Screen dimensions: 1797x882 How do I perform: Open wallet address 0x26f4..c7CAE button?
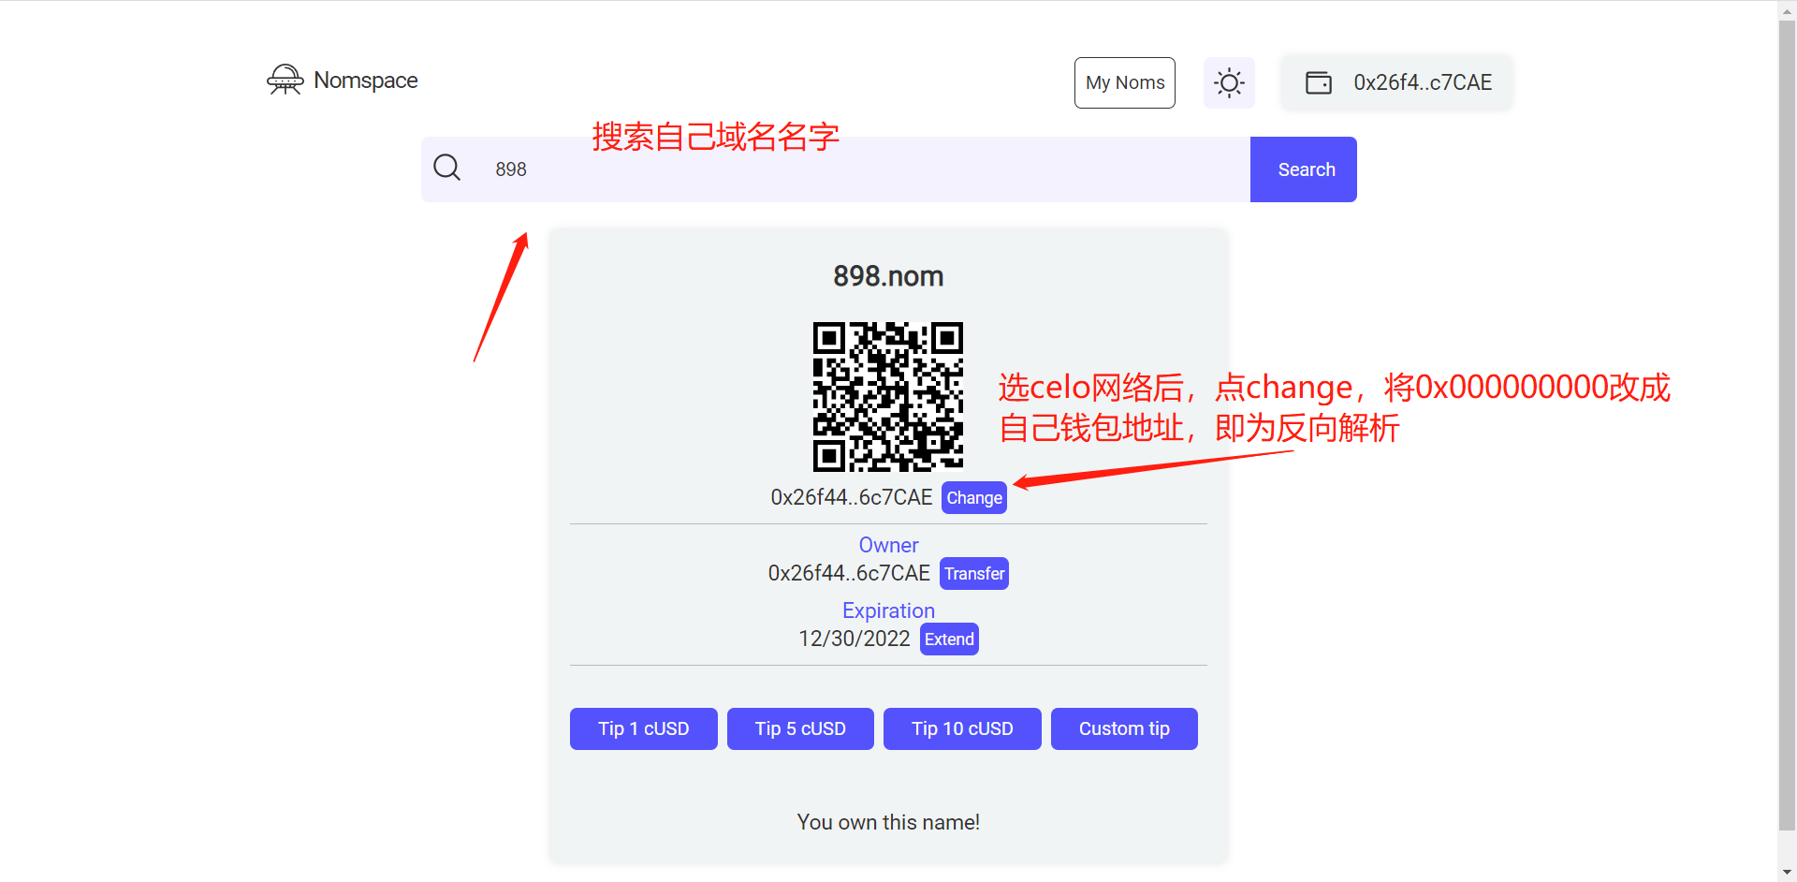(x=1396, y=82)
